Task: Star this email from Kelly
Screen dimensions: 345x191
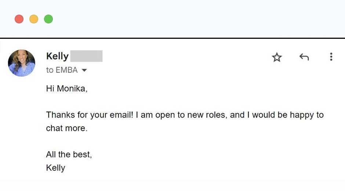Action: (x=277, y=57)
